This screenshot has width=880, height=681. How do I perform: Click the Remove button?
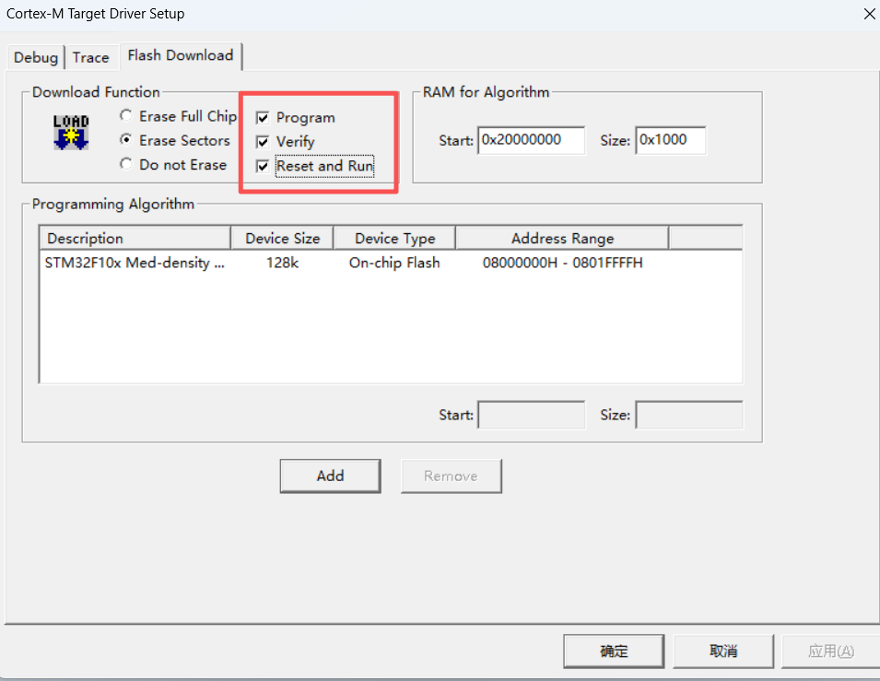pos(451,476)
